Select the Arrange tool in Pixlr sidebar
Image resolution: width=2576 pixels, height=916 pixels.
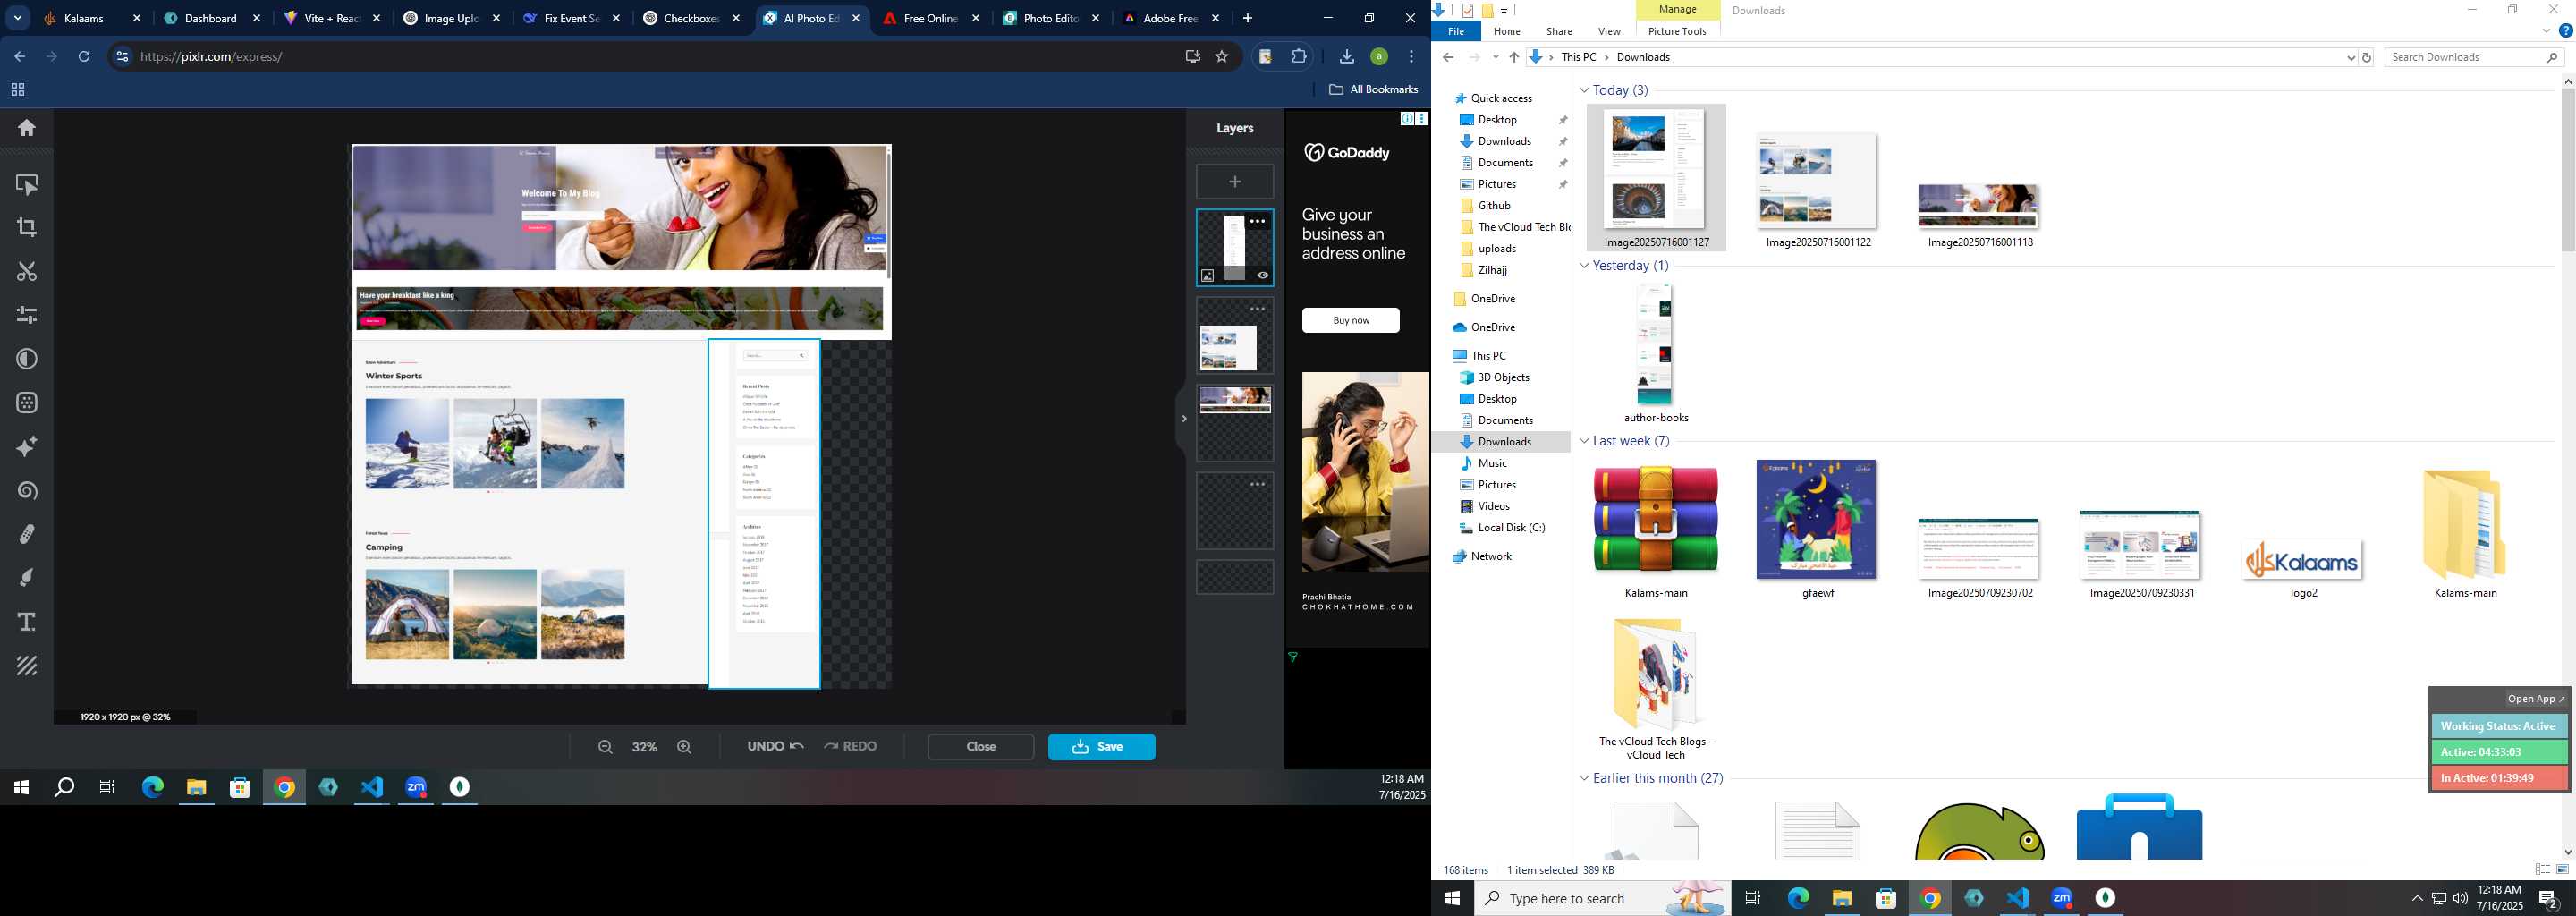(x=27, y=185)
